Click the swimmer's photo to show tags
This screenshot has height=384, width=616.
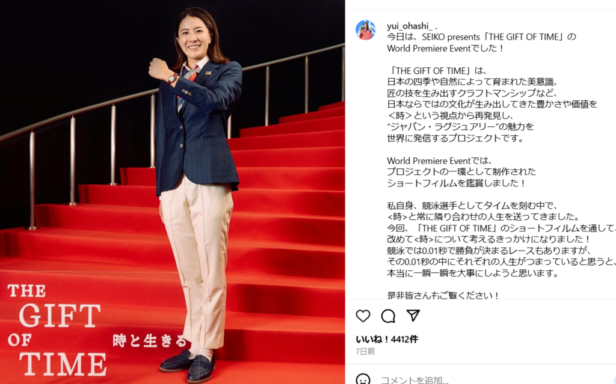[x=173, y=192]
